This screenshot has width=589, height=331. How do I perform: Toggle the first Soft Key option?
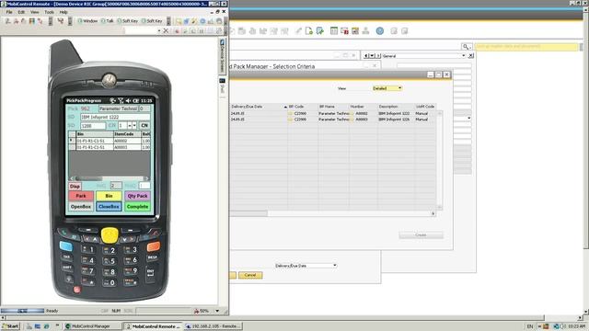coord(128,21)
